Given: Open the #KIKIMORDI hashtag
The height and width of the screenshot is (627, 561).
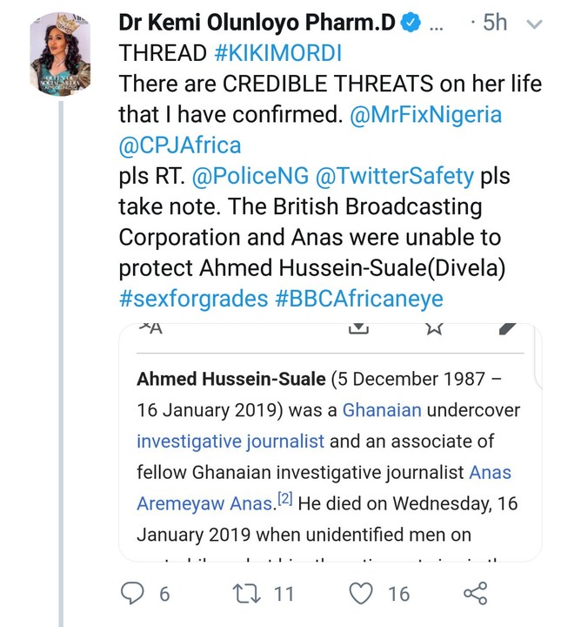Looking at the screenshot, I should click(x=278, y=52).
